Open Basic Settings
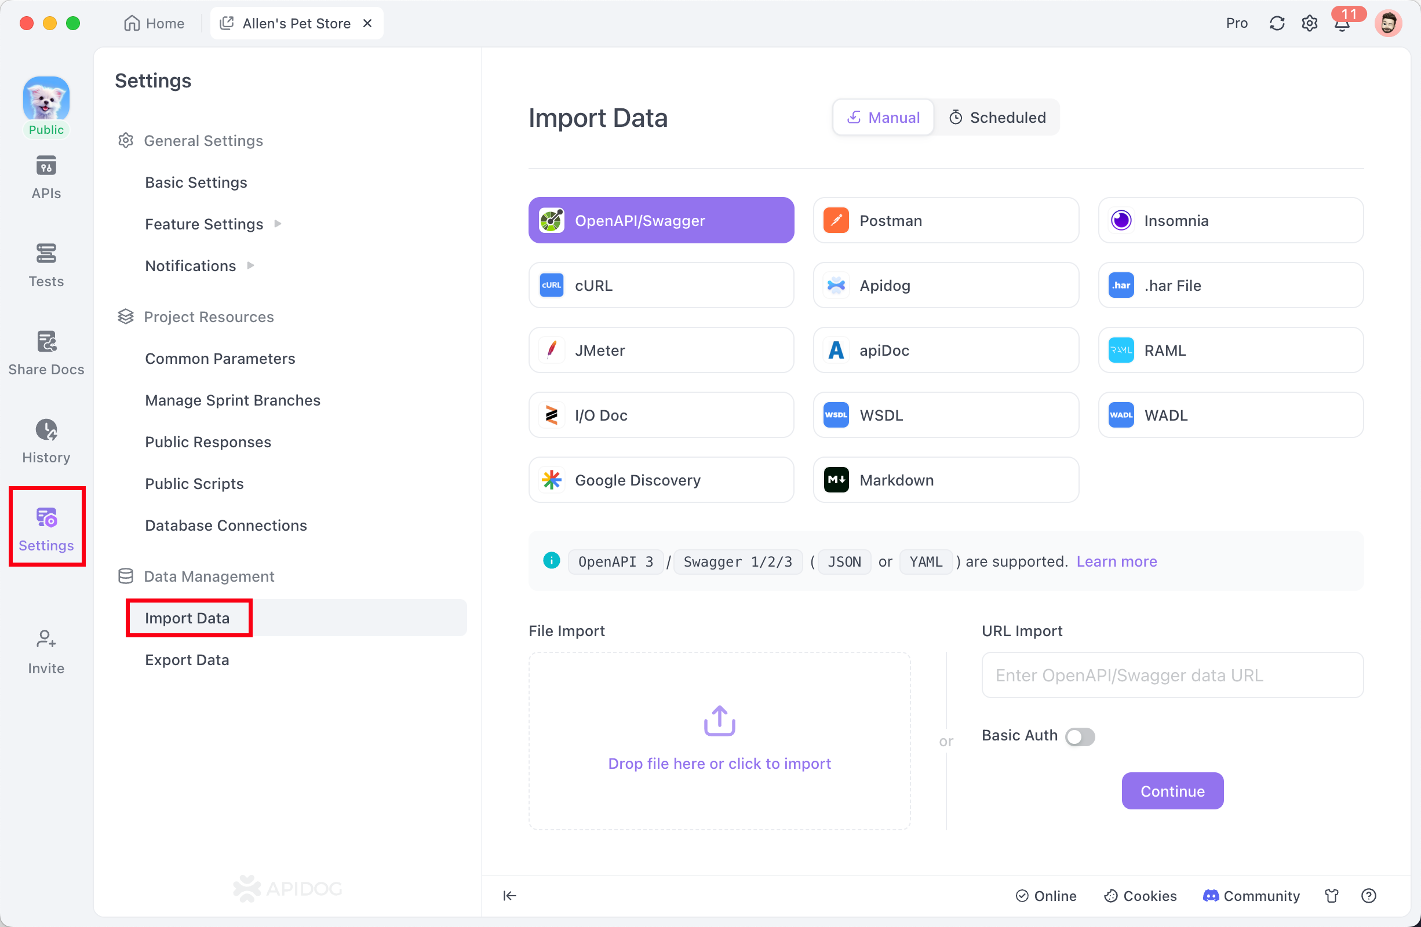Image resolution: width=1421 pixels, height=927 pixels. point(196,182)
